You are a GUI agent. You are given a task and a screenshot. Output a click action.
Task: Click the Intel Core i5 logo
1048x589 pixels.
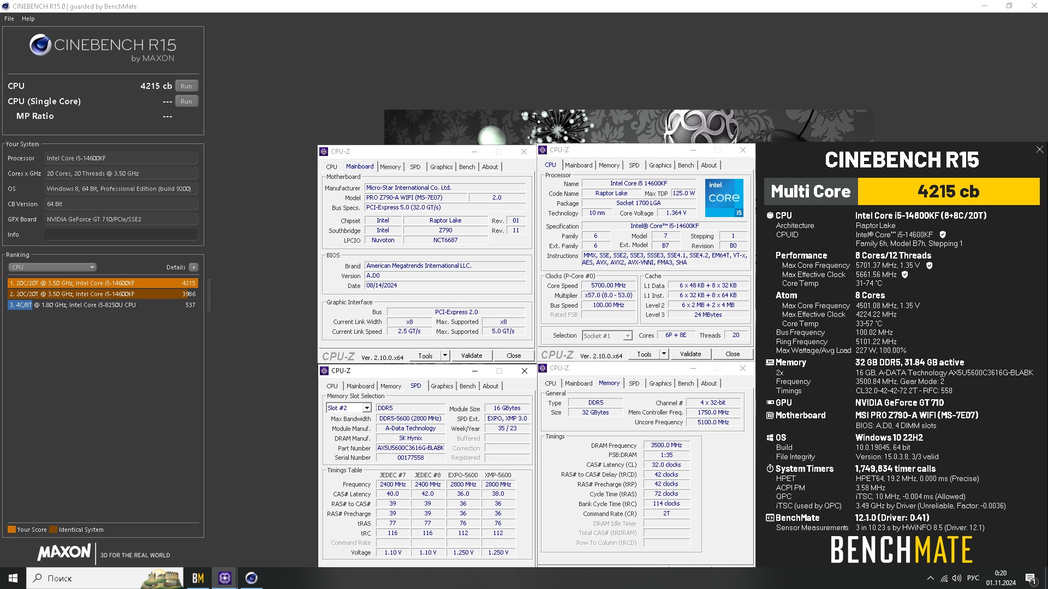(724, 198)
